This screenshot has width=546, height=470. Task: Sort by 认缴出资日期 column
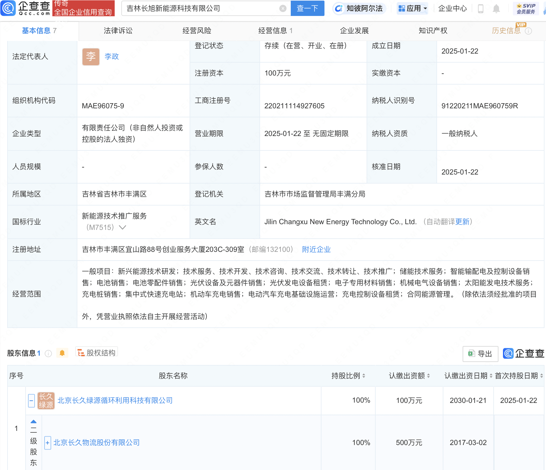(x=491, y=376)
